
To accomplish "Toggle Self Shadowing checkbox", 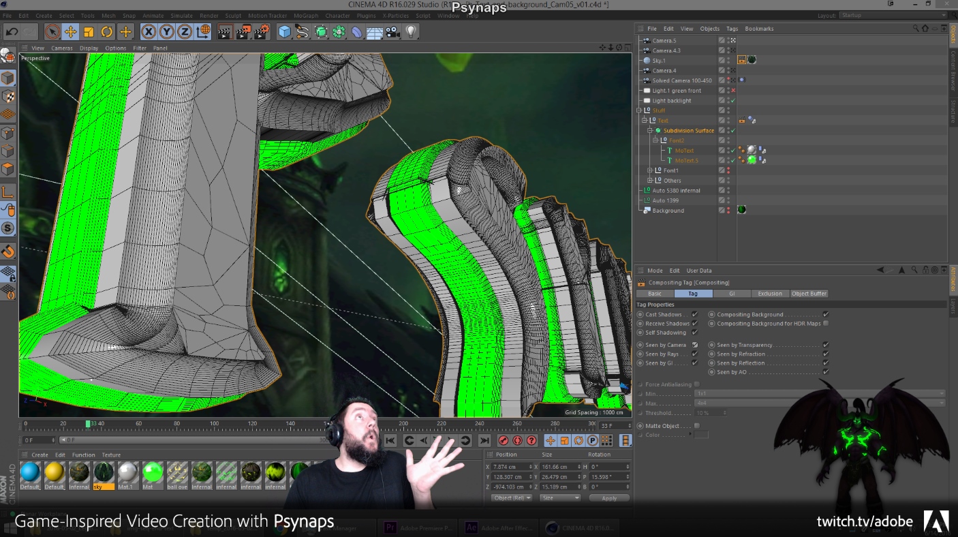I will tap(695, 333).
